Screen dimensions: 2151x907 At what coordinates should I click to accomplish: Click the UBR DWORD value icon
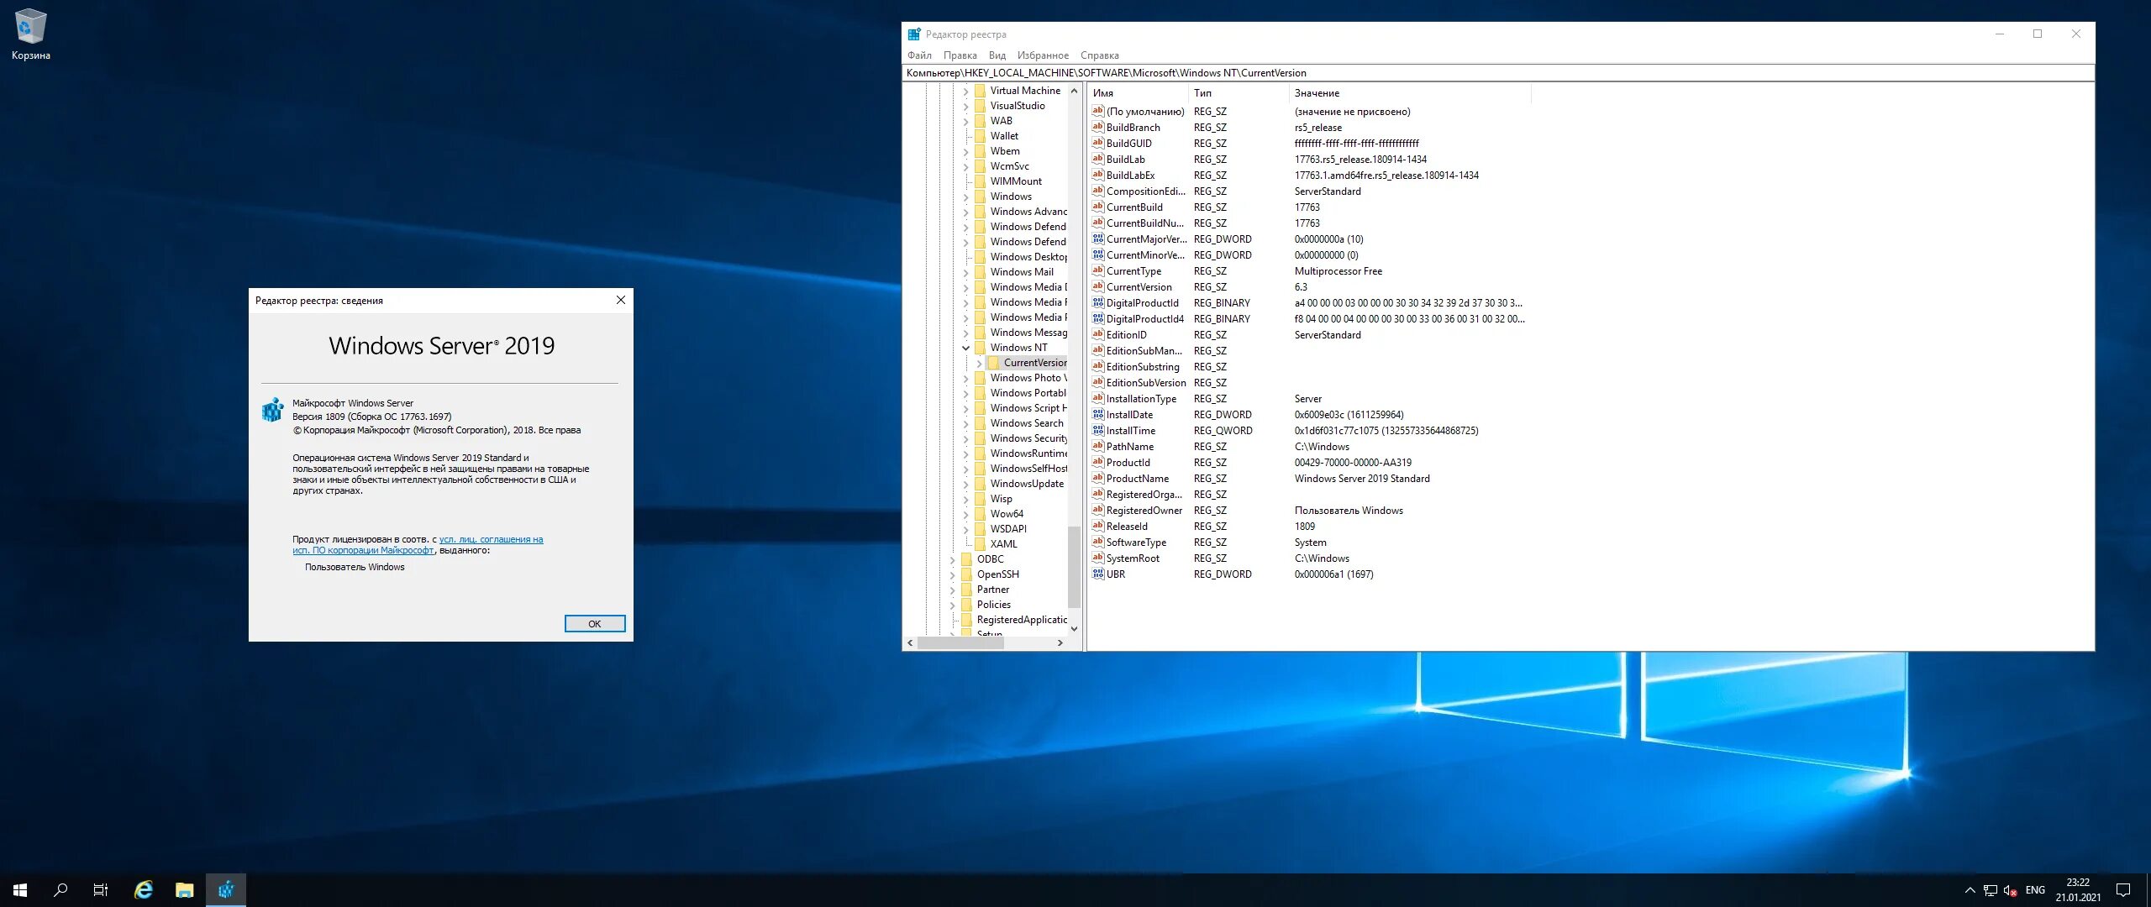click(x=1098, y=574)
